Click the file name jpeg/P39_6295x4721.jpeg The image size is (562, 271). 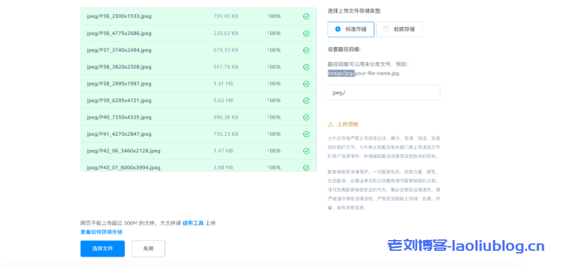[119, 100]
